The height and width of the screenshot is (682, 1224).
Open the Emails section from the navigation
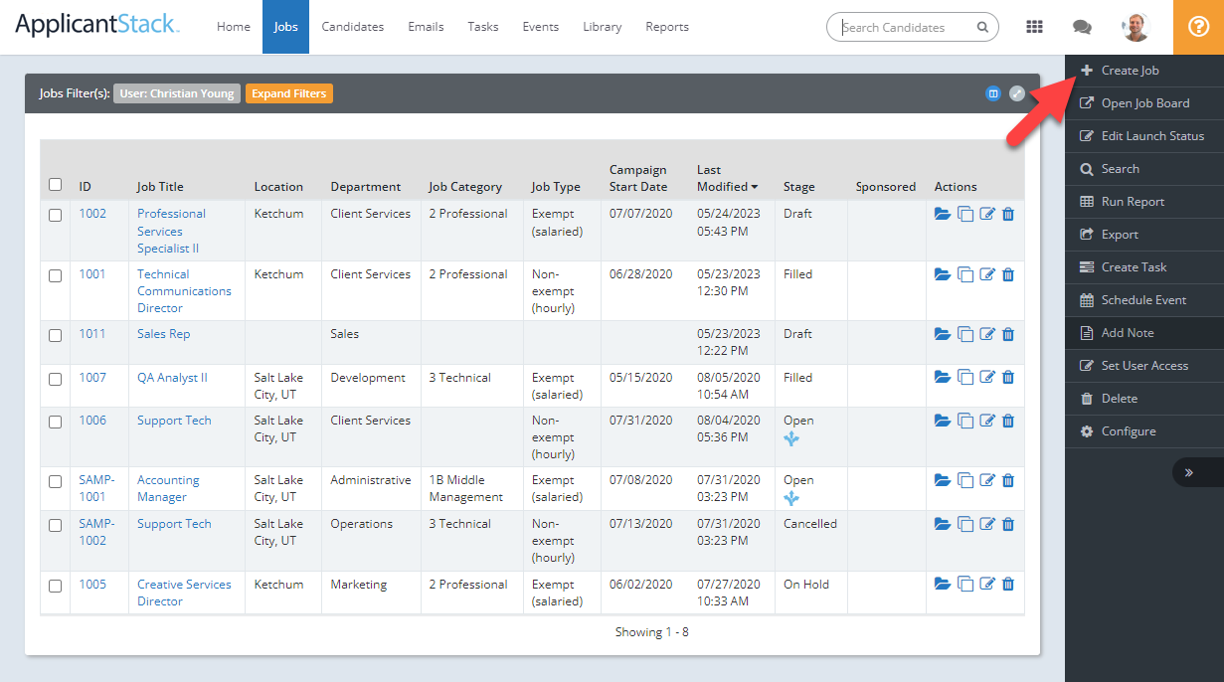point(426,27)
